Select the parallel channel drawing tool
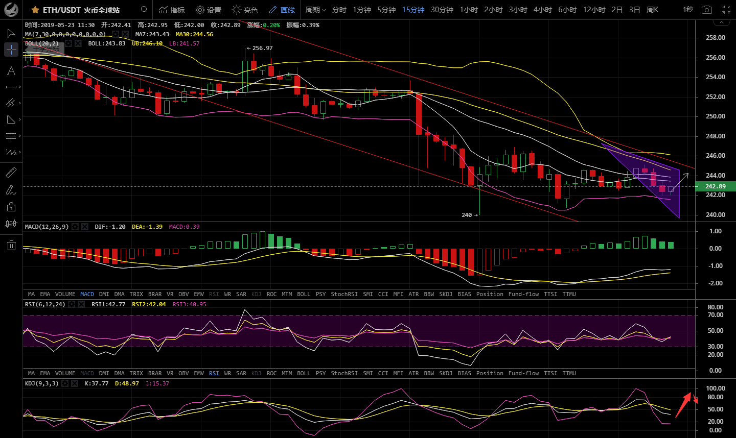The image size is (736, 438). pos(10,103)
